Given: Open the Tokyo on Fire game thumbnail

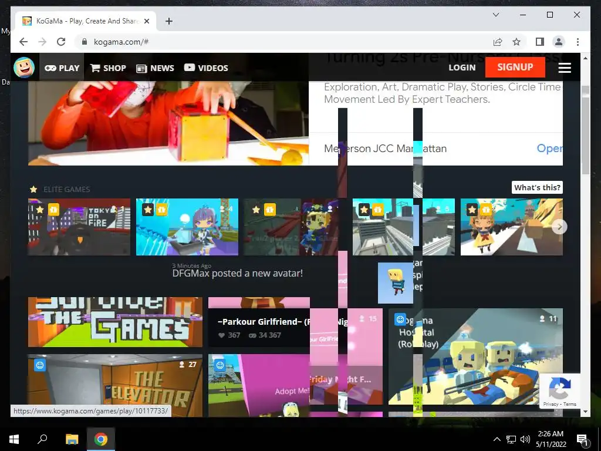Looking at the screenshot, I should (x=79, y=227).
